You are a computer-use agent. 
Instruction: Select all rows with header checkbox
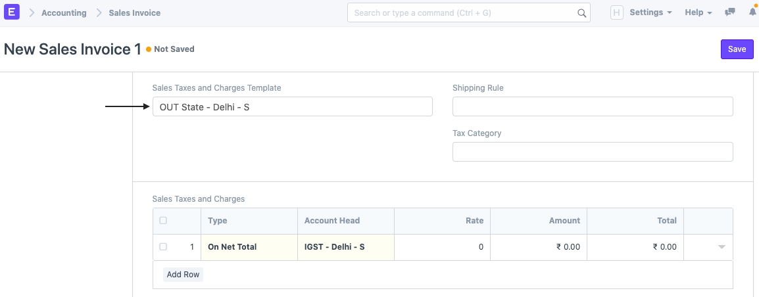(163, 221)
